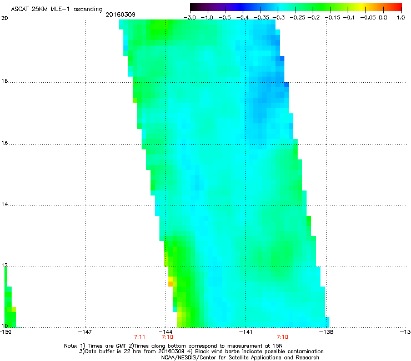
Task: Click the red 7:10 label under -144
Action: (167, 337)
